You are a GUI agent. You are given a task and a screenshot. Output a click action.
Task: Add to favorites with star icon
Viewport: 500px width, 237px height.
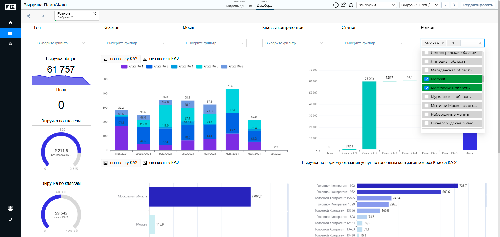click(351, 5)
